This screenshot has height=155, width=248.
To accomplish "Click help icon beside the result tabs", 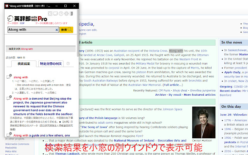I will [68, 64].
